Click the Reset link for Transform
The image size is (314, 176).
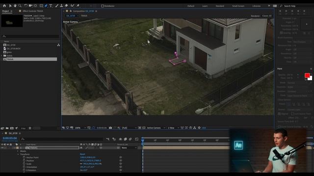(82, 154)
